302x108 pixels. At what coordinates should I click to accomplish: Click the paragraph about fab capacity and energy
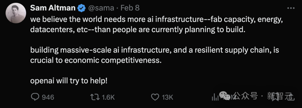156,25
